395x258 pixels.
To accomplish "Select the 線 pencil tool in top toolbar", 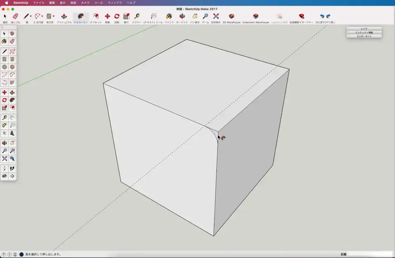I will (x=26, y=16).
